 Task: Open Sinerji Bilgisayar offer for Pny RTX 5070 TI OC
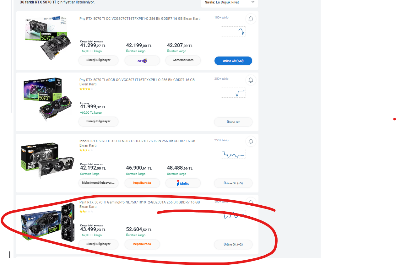click(99, 60)
